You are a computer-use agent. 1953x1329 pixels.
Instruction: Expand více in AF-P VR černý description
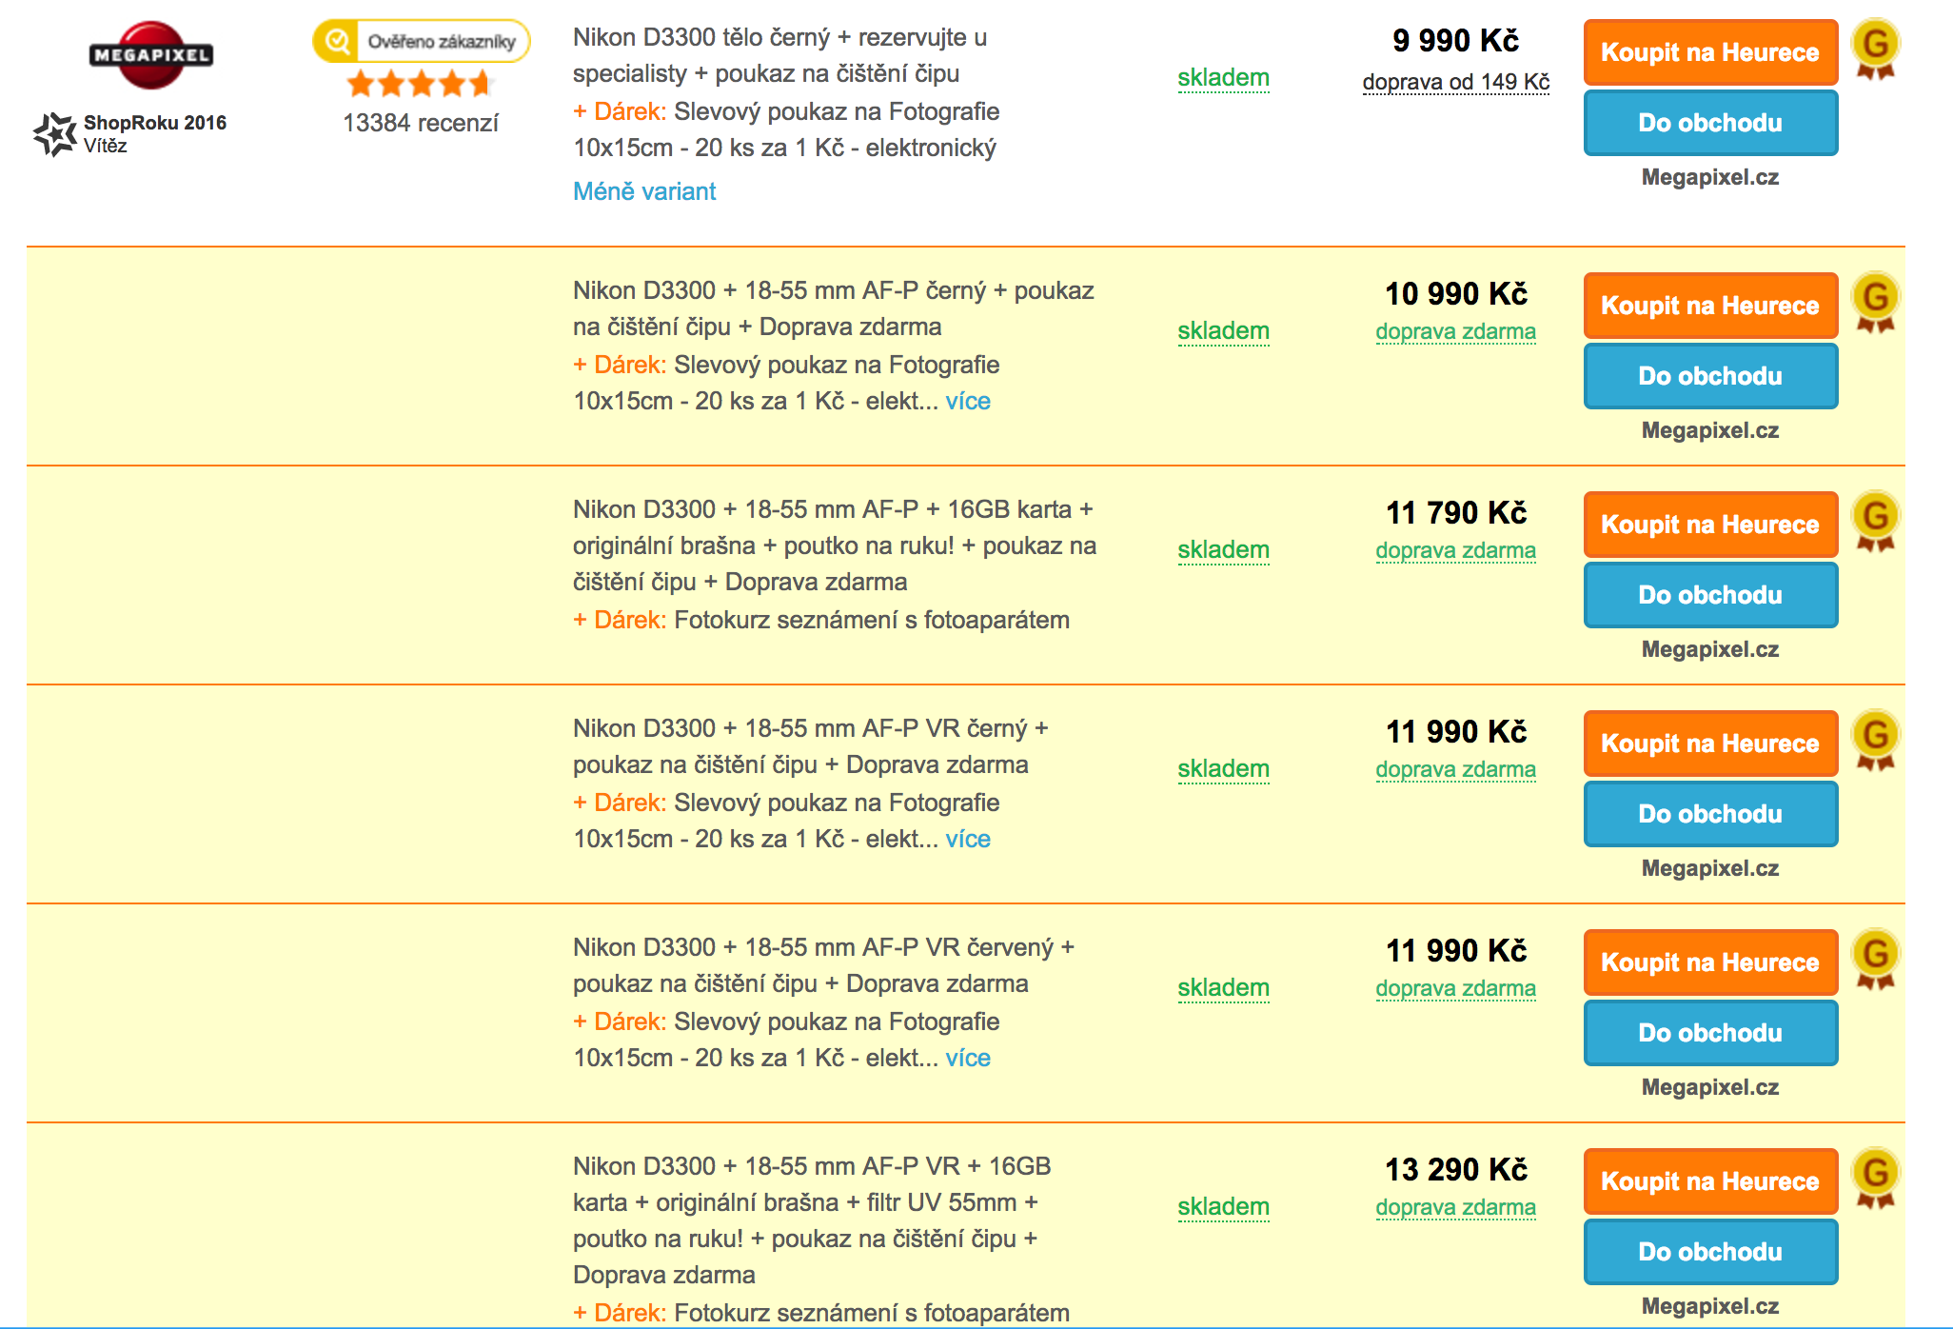[968, 839]
